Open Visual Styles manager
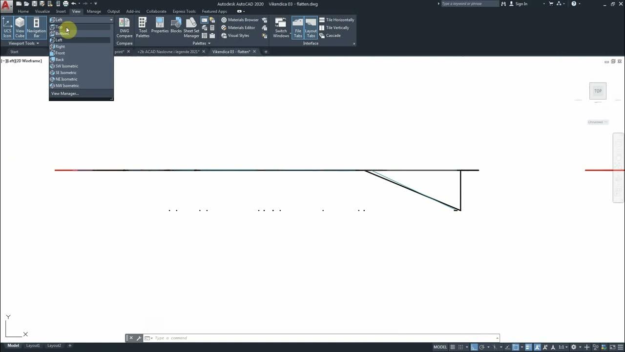The height and width of the screenshot is (352, 625). pyautogui.click(x=235, y=36)
